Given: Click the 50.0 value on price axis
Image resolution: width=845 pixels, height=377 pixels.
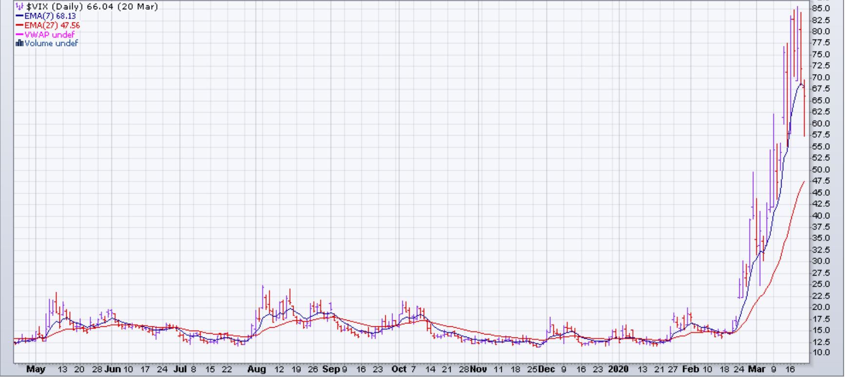Looking at the screenshot, I should coord(820,170).
